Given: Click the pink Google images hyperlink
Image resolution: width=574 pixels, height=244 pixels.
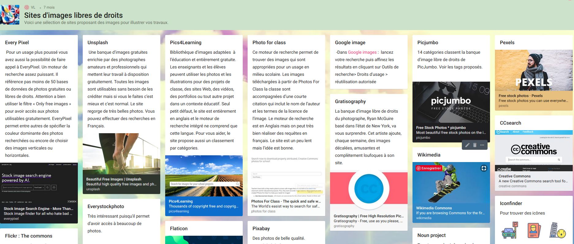Looking at the screenshot, I should (x=362, y=52).
